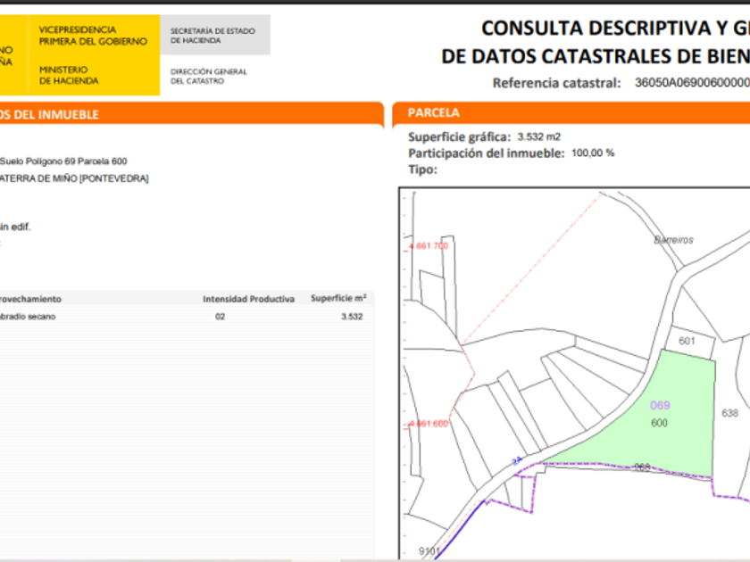Click the red coordinate label '4.661.700'
Image resolution: width=750 pixels, height=562 pixels.
428,246
